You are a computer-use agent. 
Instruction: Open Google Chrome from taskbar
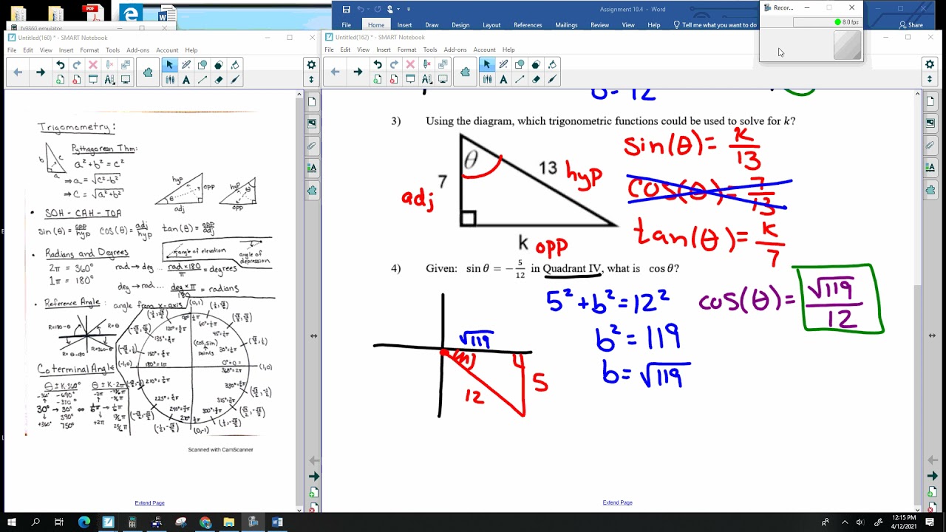(205, 522)
